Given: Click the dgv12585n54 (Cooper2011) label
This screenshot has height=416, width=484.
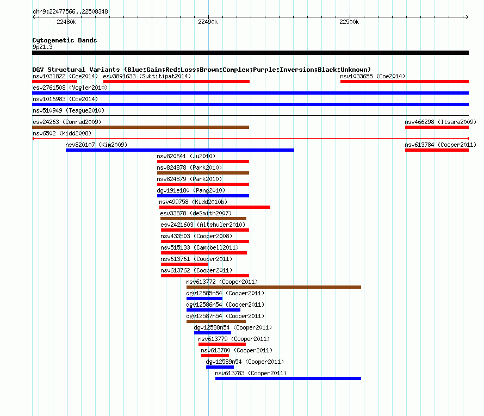Looking at the screenshot, I should 225,293.
